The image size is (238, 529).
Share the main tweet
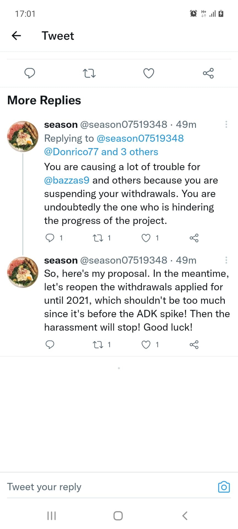tap(208, 73)
